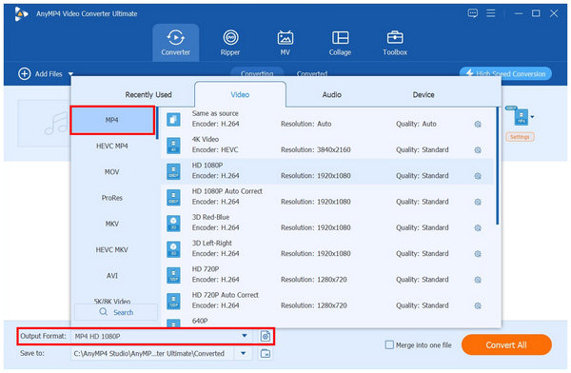Open the Toolbox module
This screenshot has width=571, height=373.
click(395, 43)
